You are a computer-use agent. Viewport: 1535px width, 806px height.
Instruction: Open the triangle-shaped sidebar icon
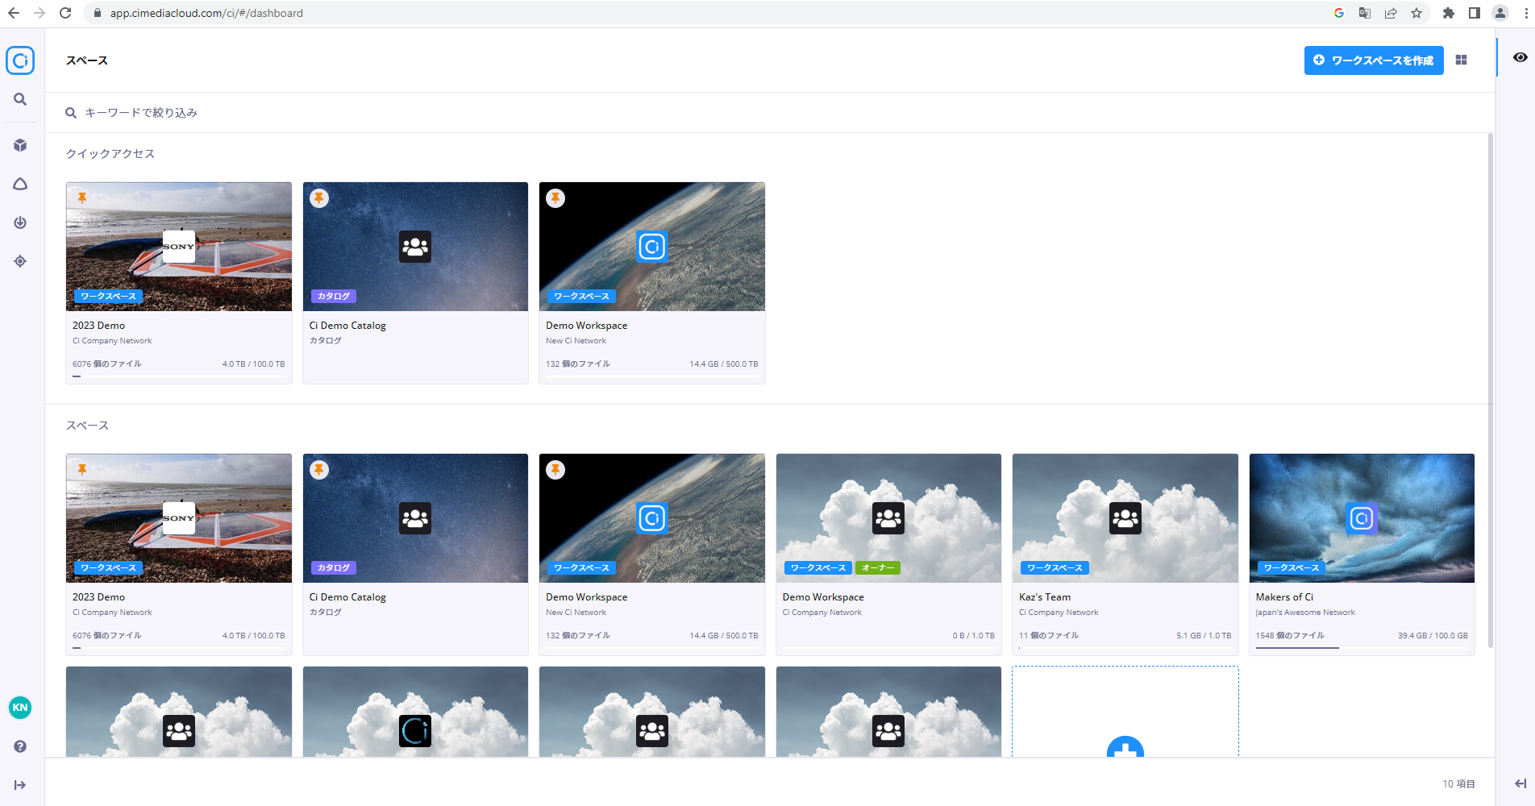(x=20, y=184)
